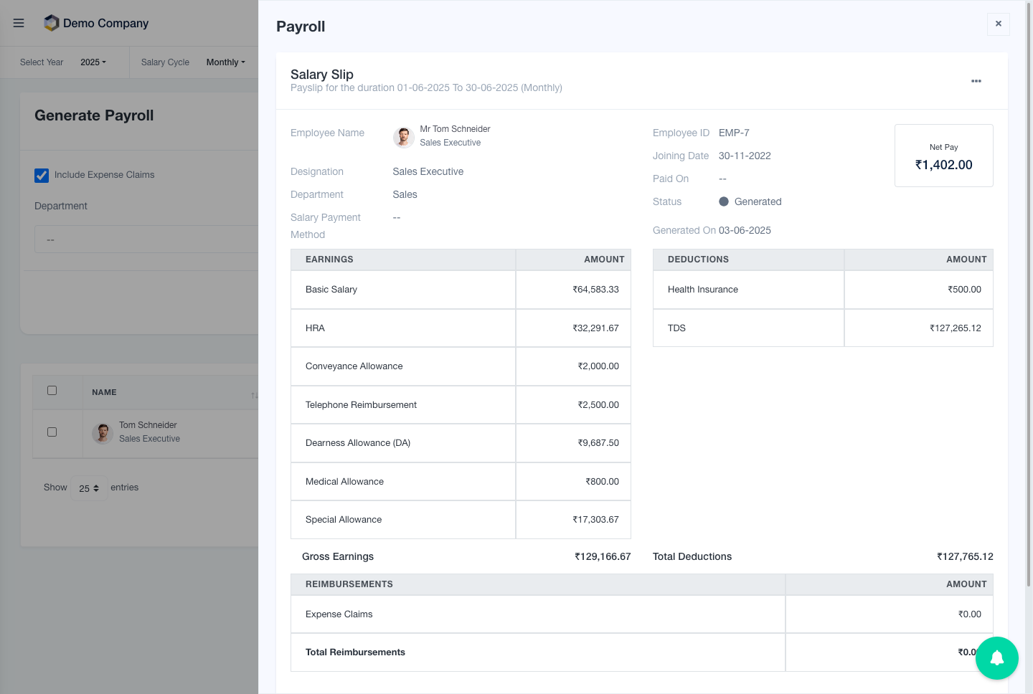Click Tom Schneider's avatar in salary slip
The height and width of the screenshot is (694, 1033).
coord(404,136)
